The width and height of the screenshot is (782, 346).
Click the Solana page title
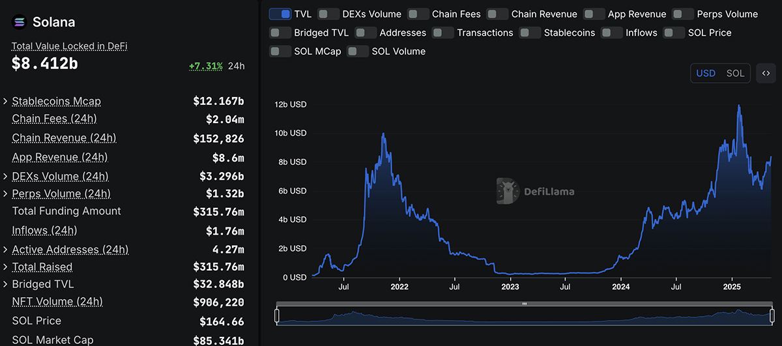pyautogui.click(x=53, y=22)
